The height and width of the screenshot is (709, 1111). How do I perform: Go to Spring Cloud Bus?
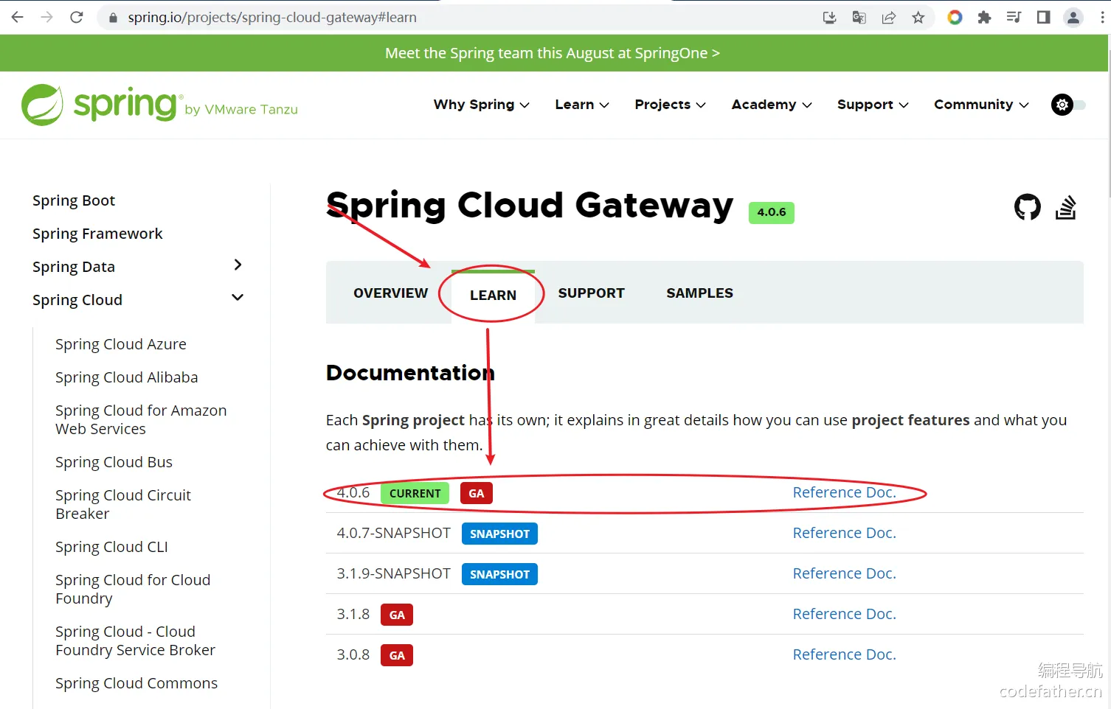114,462
